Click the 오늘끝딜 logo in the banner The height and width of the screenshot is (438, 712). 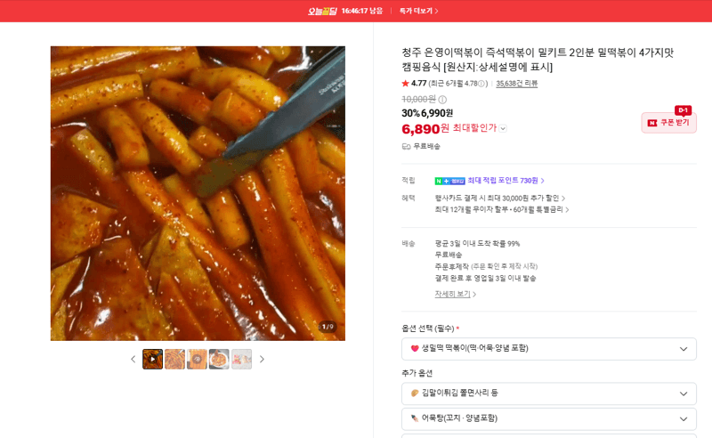point(322,11)
